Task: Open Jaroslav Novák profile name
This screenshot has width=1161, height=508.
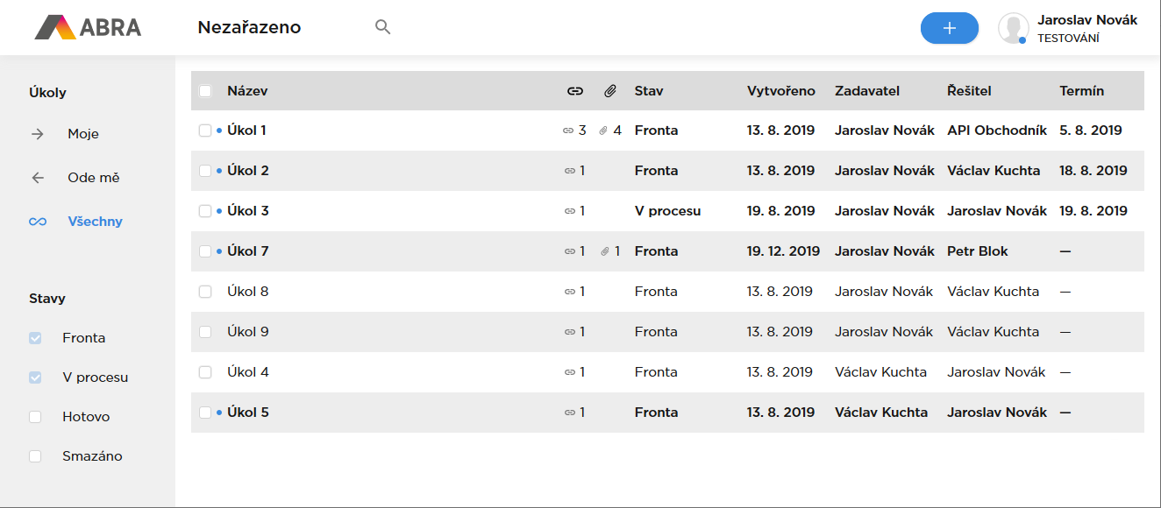Action: tap(1086, 20)
